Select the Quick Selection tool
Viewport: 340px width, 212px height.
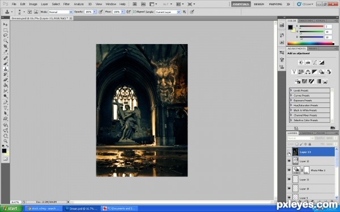tap(6, 41)
